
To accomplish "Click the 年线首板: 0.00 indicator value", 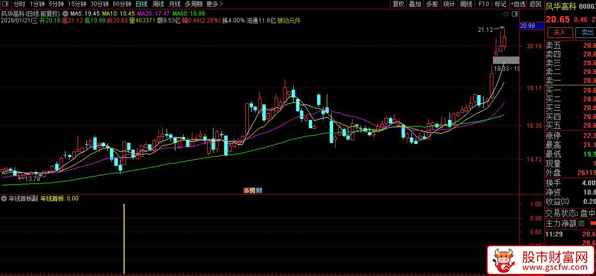I will 59,198.
